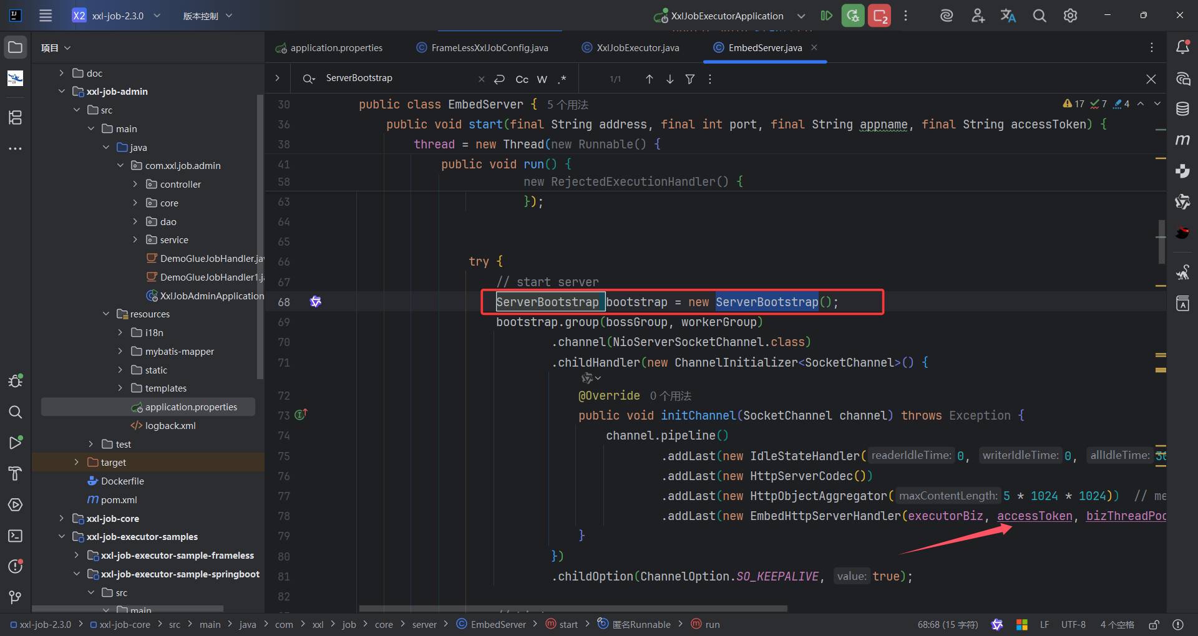
Task: Open the Notifications bell
Action: pos(1182,47)
